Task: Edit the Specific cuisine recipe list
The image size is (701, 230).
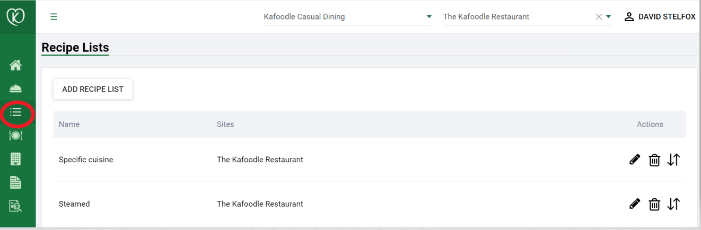Action: pyautogui.click(x=635, y=160)
